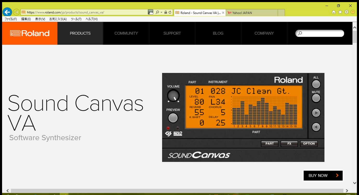Click the down arrow on the vertical scrollbar
The width and height of the screenshot is (359, 195).
coord(355,182)
